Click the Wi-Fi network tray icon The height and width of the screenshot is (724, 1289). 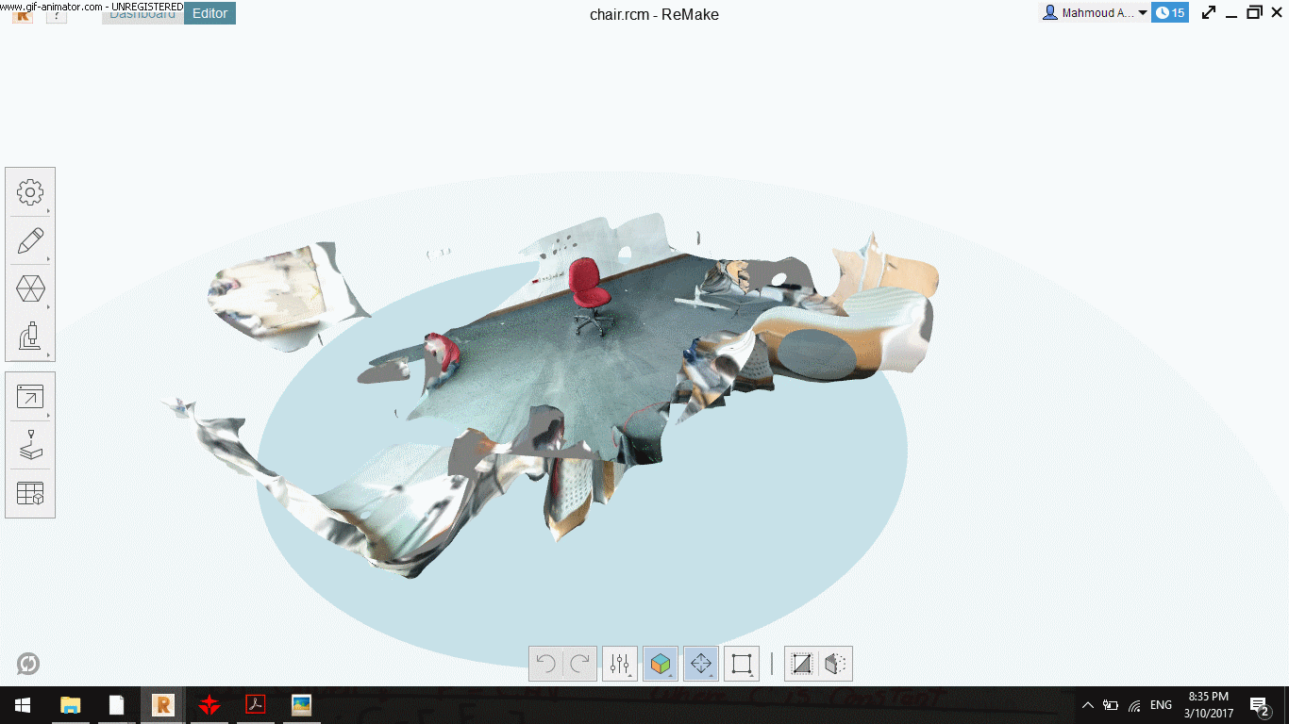[1134, 705]
